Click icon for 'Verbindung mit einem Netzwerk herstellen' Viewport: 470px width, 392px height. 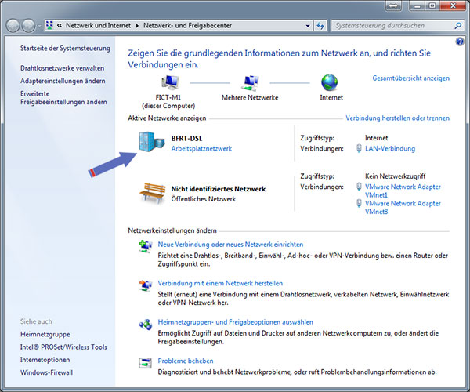[x=146, y=285]
